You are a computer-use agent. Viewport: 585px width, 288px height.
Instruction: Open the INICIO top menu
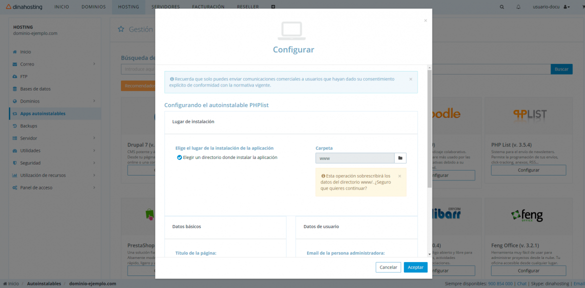61,6
